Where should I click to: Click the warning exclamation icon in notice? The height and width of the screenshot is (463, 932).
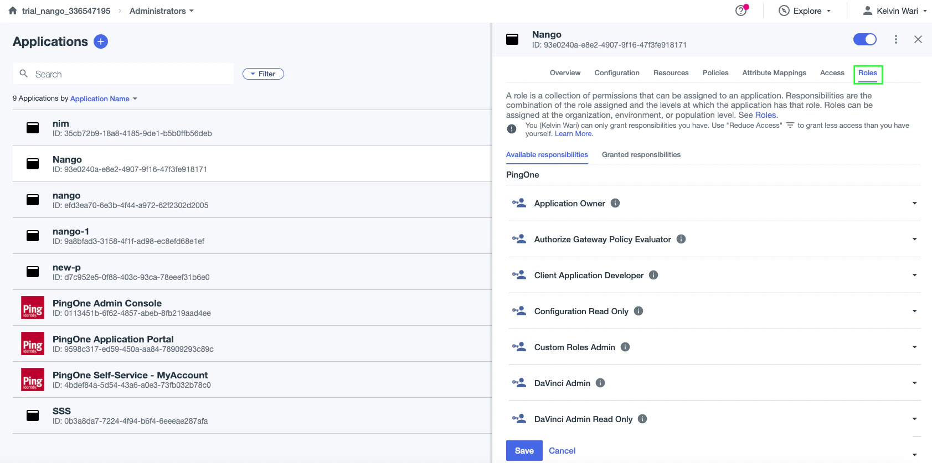[x=512, y=129]
